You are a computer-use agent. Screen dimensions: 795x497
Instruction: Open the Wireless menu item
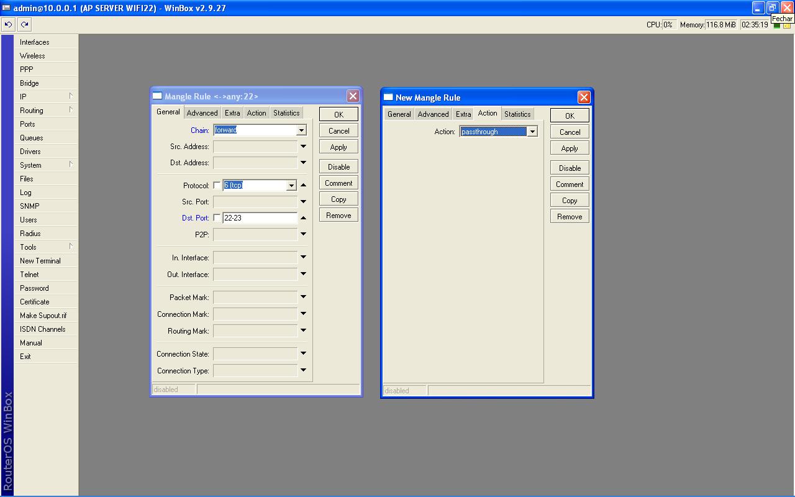point(47,56)
